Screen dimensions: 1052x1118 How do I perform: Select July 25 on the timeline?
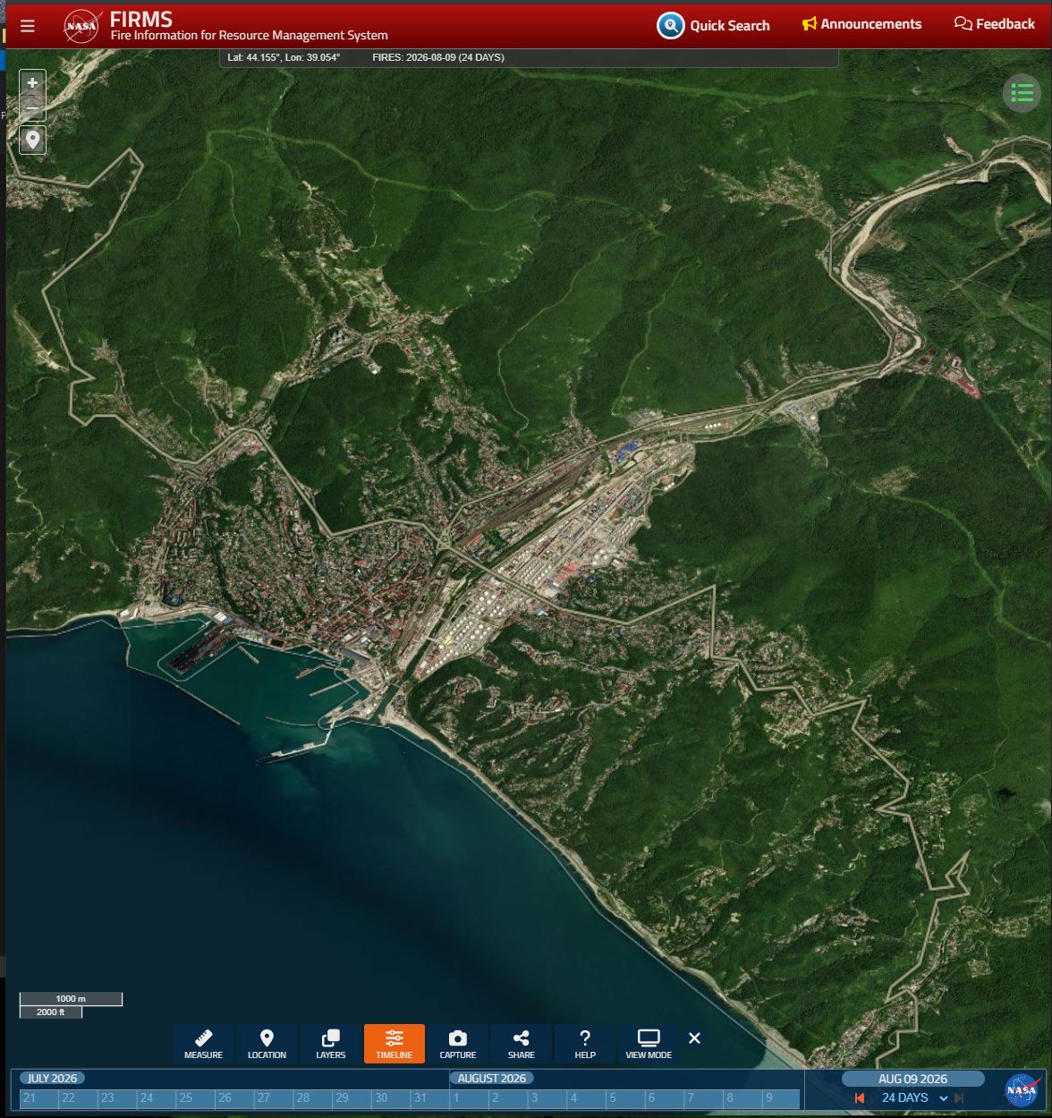tap(196, 1098)
